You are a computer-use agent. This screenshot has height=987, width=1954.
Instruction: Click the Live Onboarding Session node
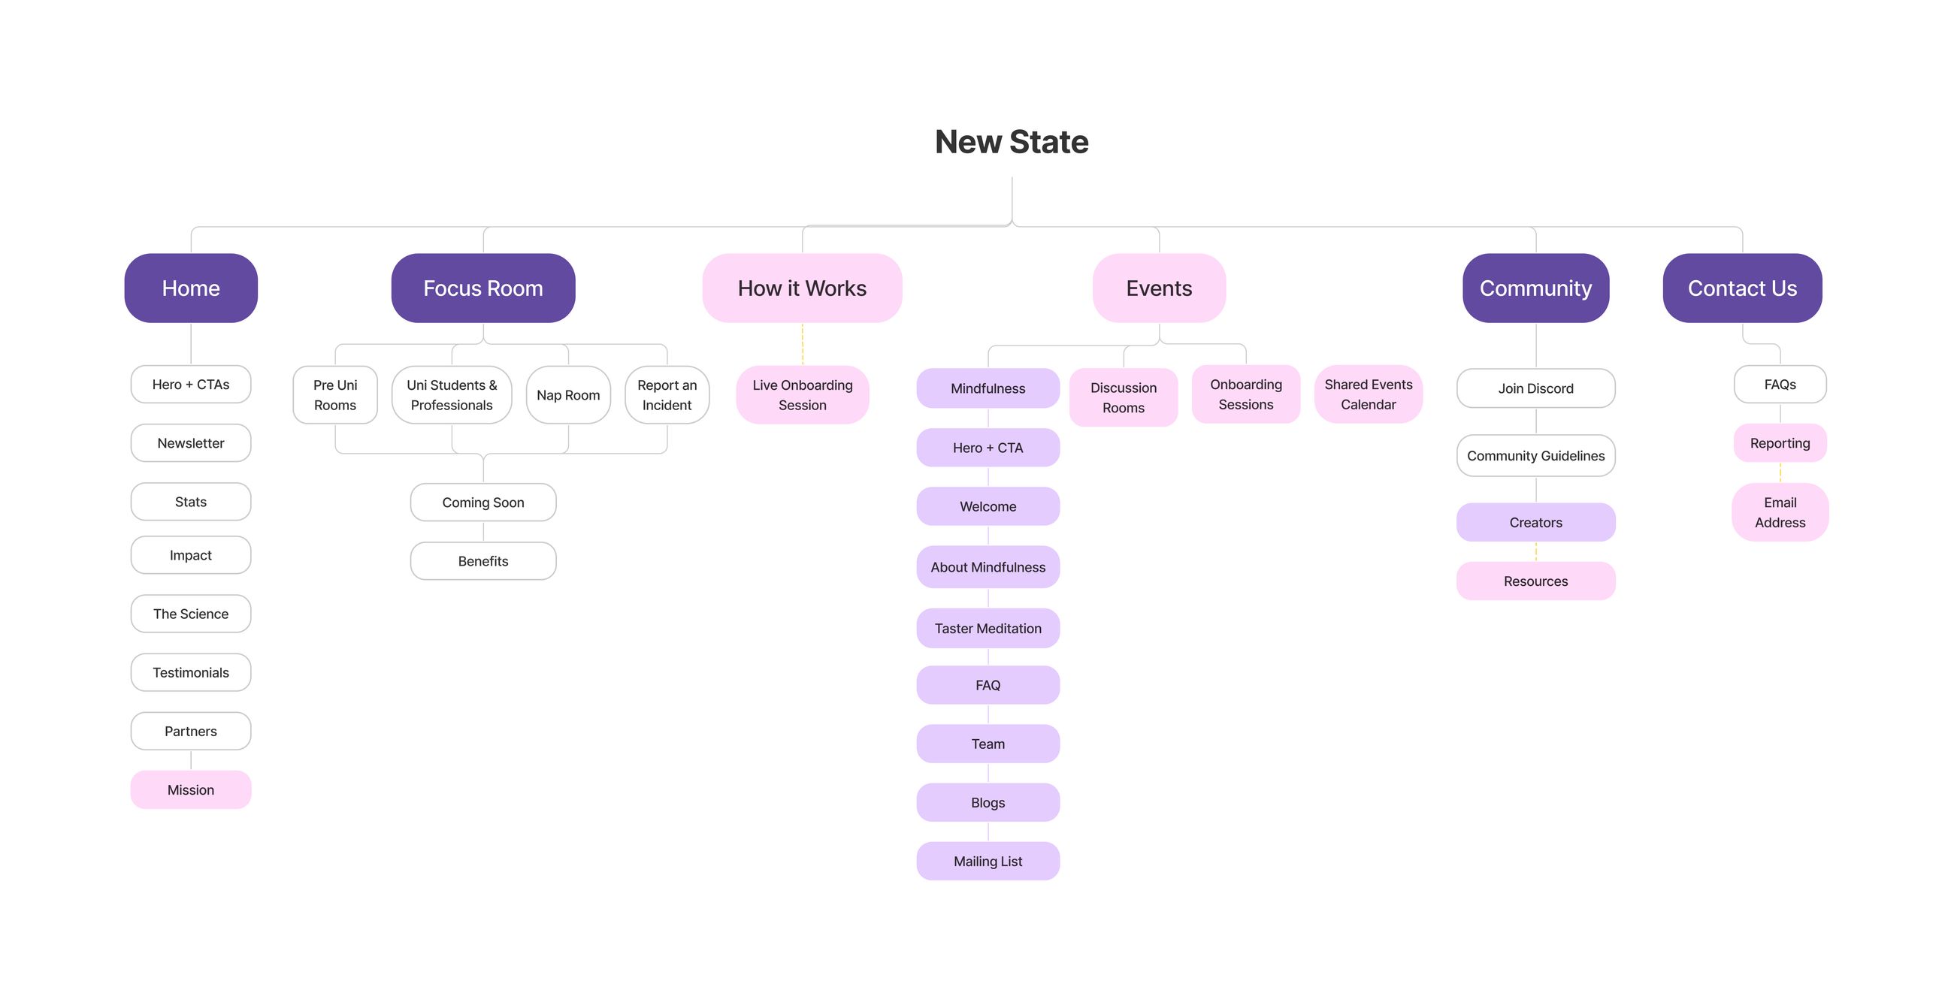(802, 395)
